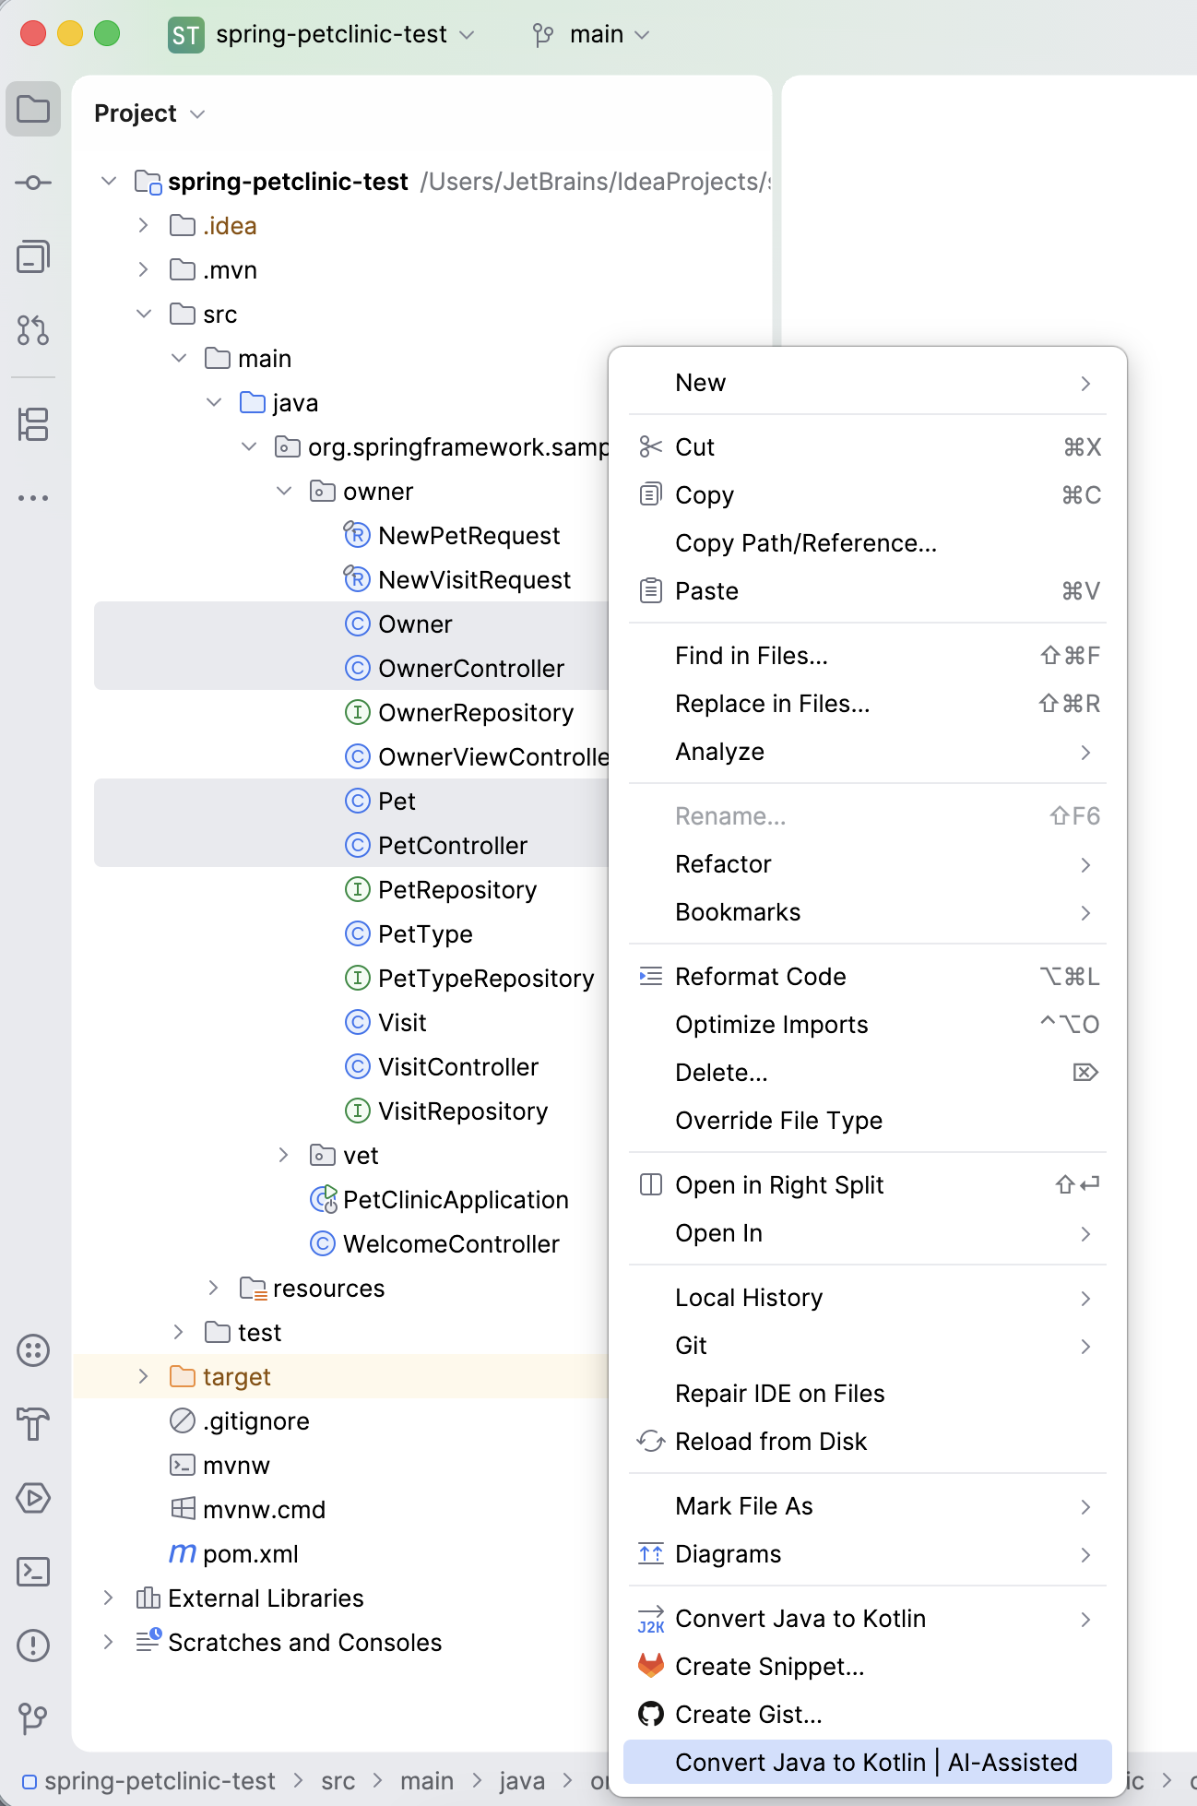Image resolution: width=1197 pixels, height=1806 pixels.
Task: Choose Convert Java to Kotlin AI-Assisted
Action: coord(868,1762)
